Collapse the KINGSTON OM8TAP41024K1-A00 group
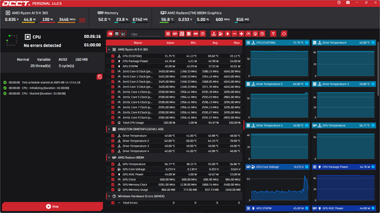This screenshot has height=213, width=380. [109, 129]
